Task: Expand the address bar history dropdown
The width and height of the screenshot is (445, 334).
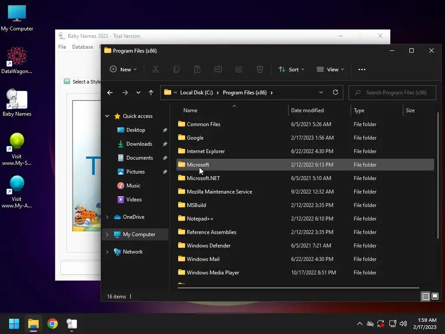Action: [x=321, y=92]
